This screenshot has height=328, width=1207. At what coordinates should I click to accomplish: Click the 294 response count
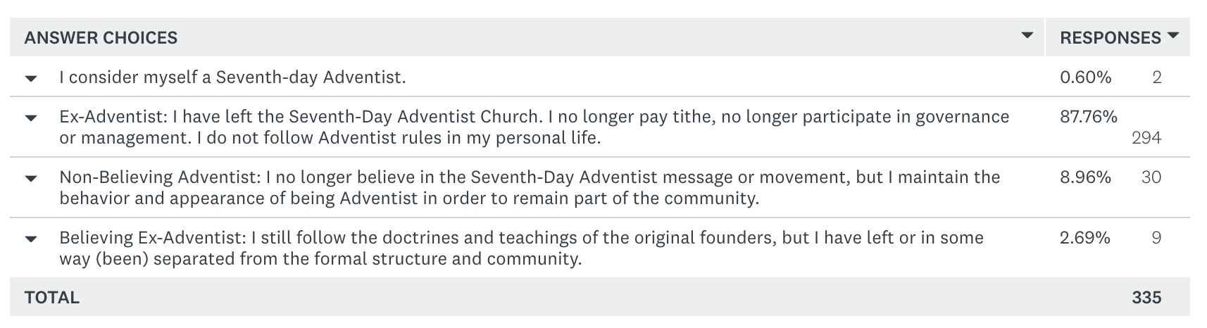(x=1146, y=138)
